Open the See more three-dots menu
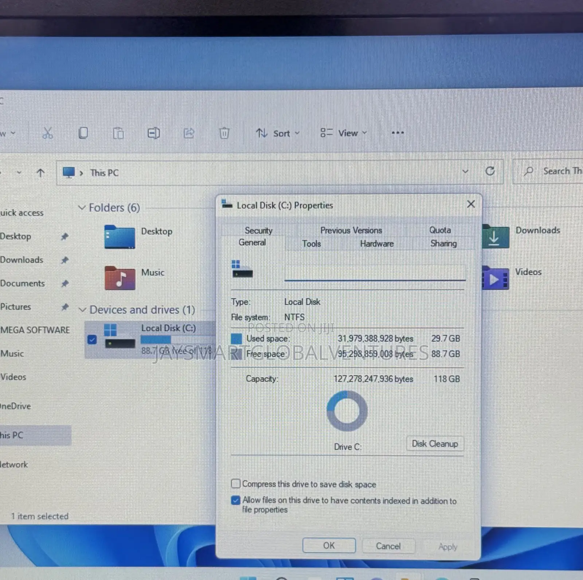The width and height of the screenshot is (583, 580). click(398, 133)
